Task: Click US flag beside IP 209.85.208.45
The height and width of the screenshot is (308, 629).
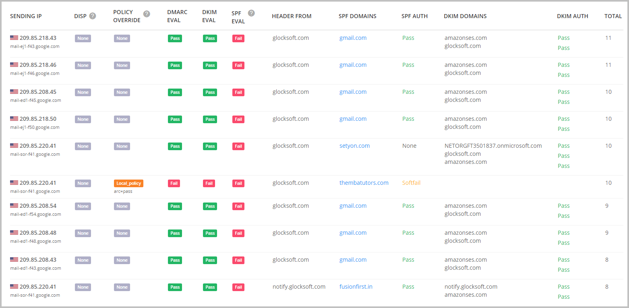Action: pyautogui.click(x=14, y=92)
